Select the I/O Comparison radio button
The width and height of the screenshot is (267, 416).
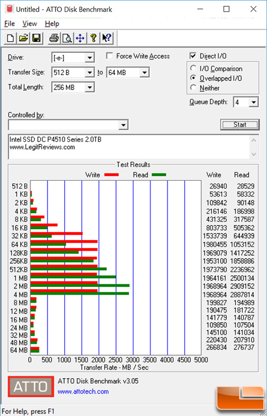coord(193,68)
